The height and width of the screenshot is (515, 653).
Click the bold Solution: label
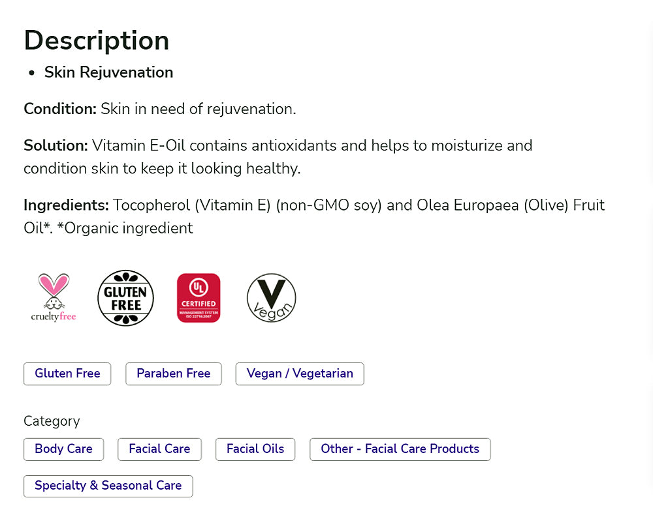pos(56,145)
